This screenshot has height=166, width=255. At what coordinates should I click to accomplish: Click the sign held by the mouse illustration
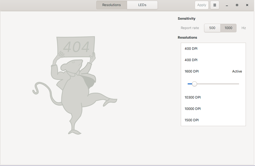coord(76,47)
